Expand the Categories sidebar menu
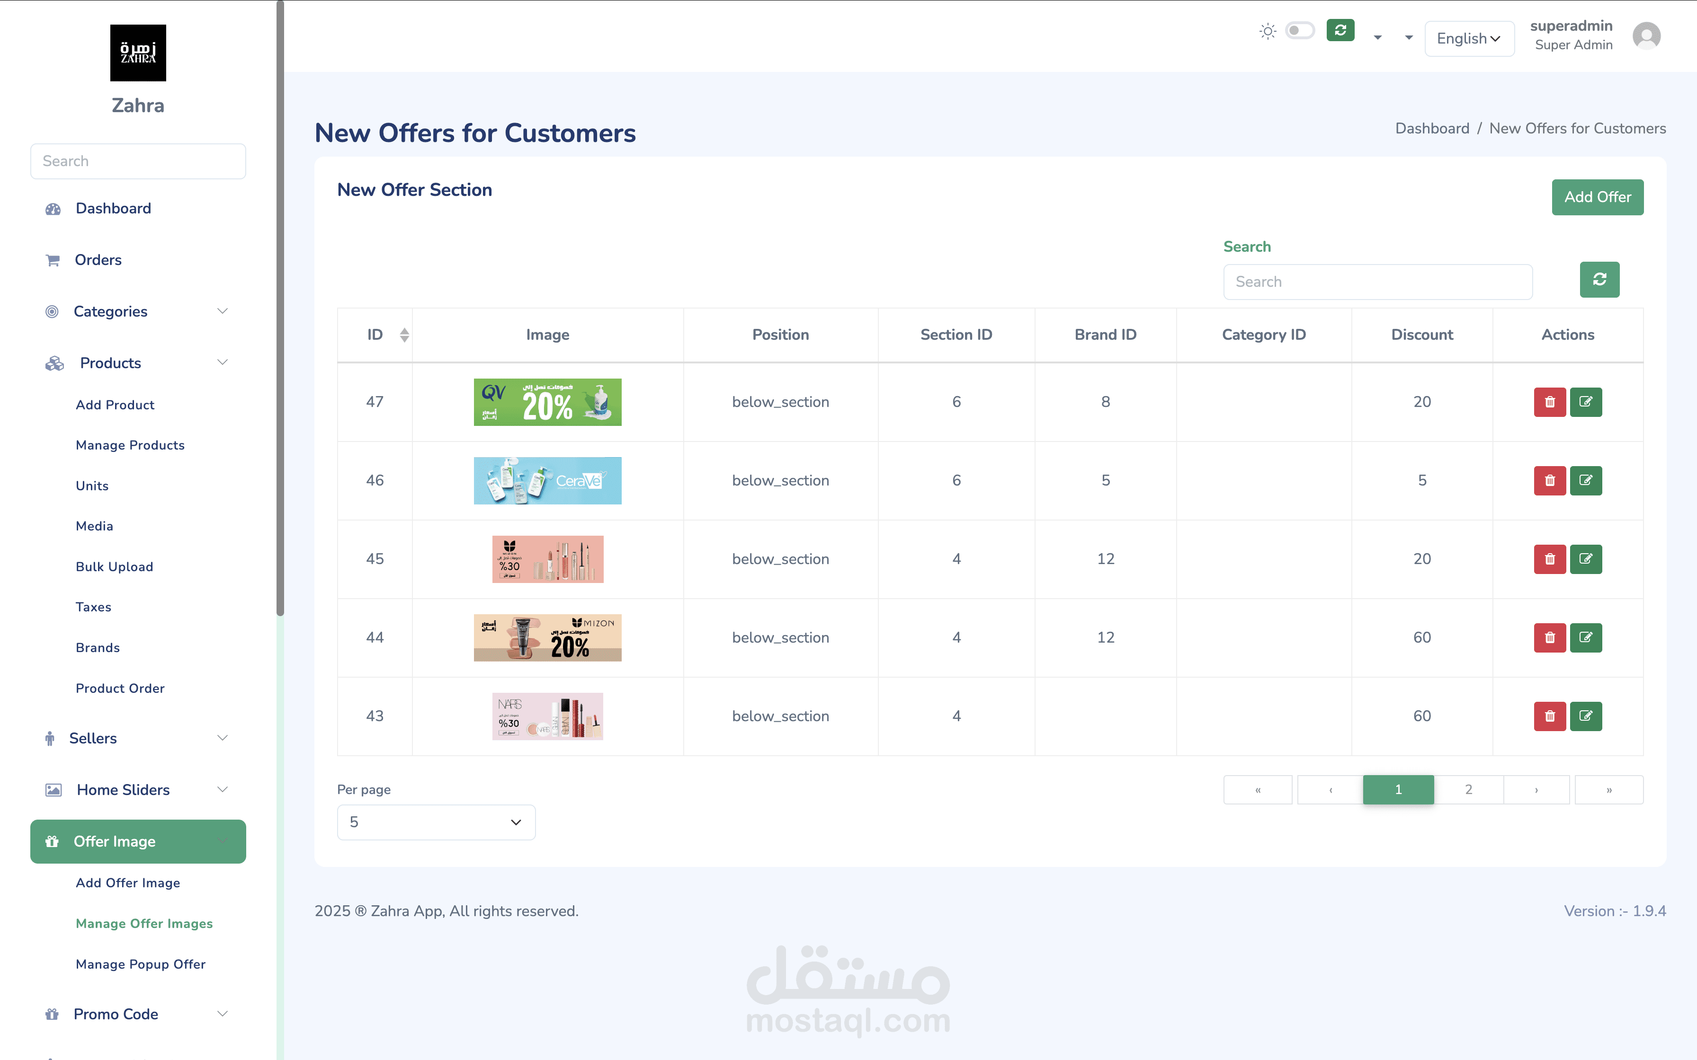Viewport: 1697px width, 1060px height. coord(138,311)
